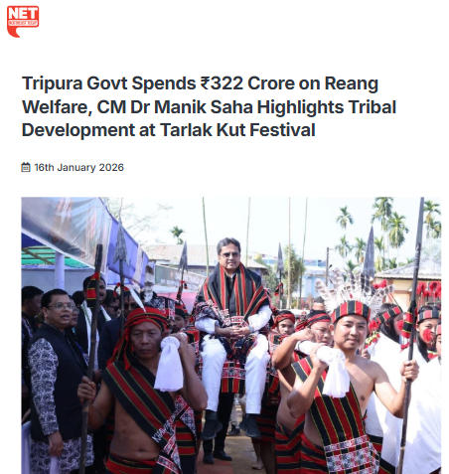This screenshot has width=449, height=474.
Task: Open the headline about Reang Welfare spending
Action: click(209, 106)
